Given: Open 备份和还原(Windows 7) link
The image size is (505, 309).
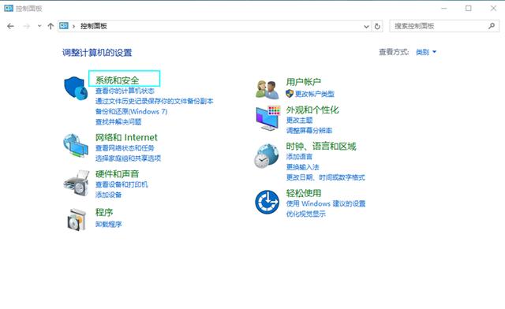Looking at the screenshot, I should 132,111.
